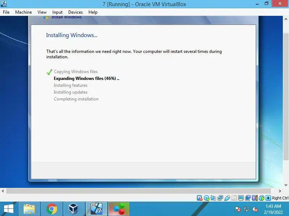Click the VirtualBox title bar icon
Image resolution: width=289 pixels, height=216 pixels.
pos(3,4)
